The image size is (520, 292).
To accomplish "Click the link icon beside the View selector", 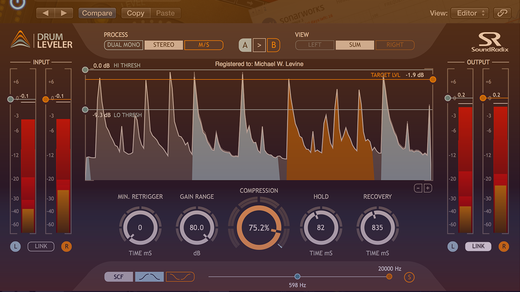I will (x=502, y=13).
